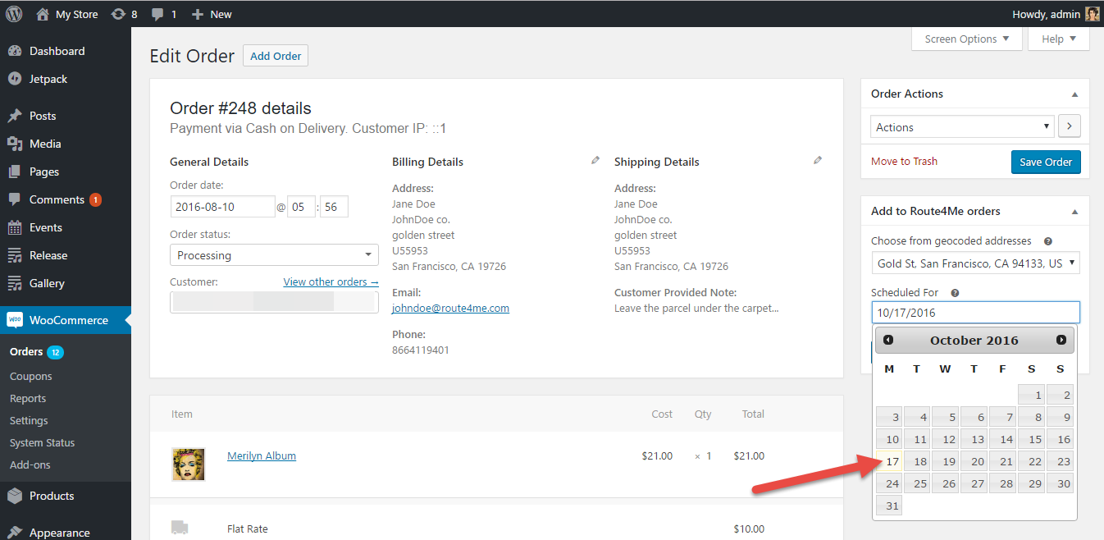Go to previous month in calendar

click(888, 340)
